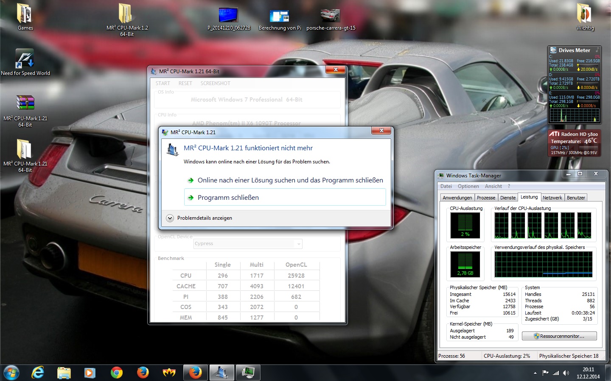Click the ATI Radeon HD 5800 gadget
This screenshot has height=381, width=611.
[x=574, y=143]
